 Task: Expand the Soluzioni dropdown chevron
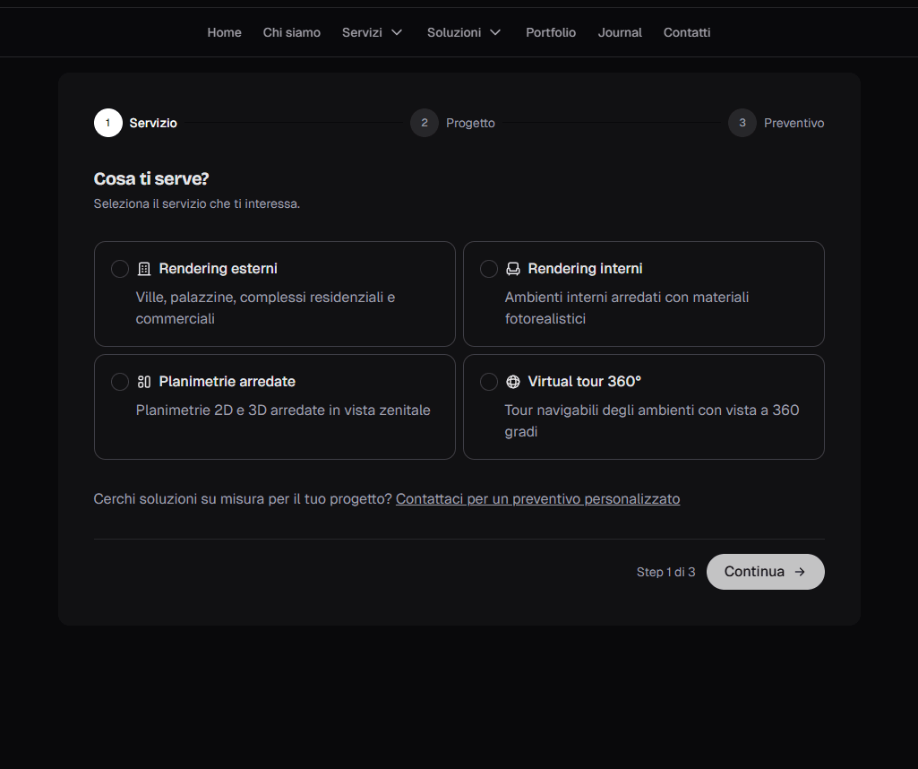tap(495, 33)
